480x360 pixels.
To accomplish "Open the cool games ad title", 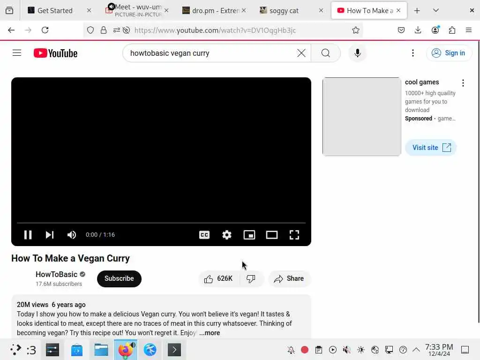I will pos(422,82).
